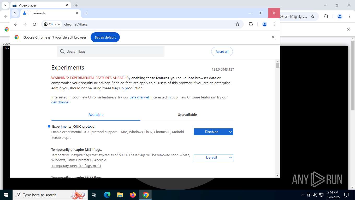This screenshot has width=355, height=200.
Task: Open a new tab in Experiments window
Action: click(86, 13)
